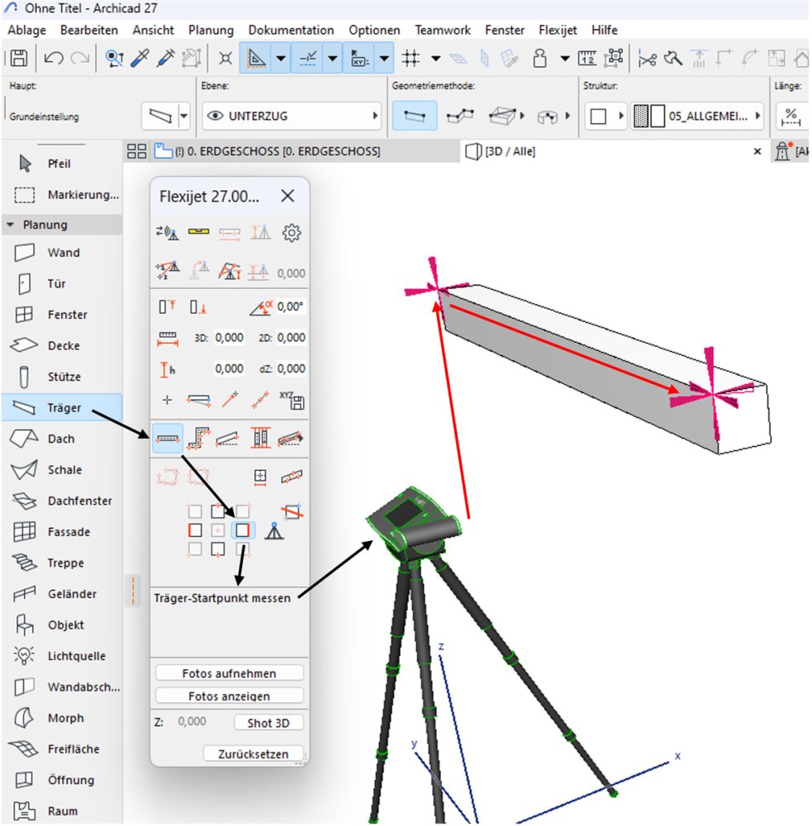The height and width of the screenshot is (826, 812).
Task: Click the Save icon in toolbar
Action: coord(19,58)
